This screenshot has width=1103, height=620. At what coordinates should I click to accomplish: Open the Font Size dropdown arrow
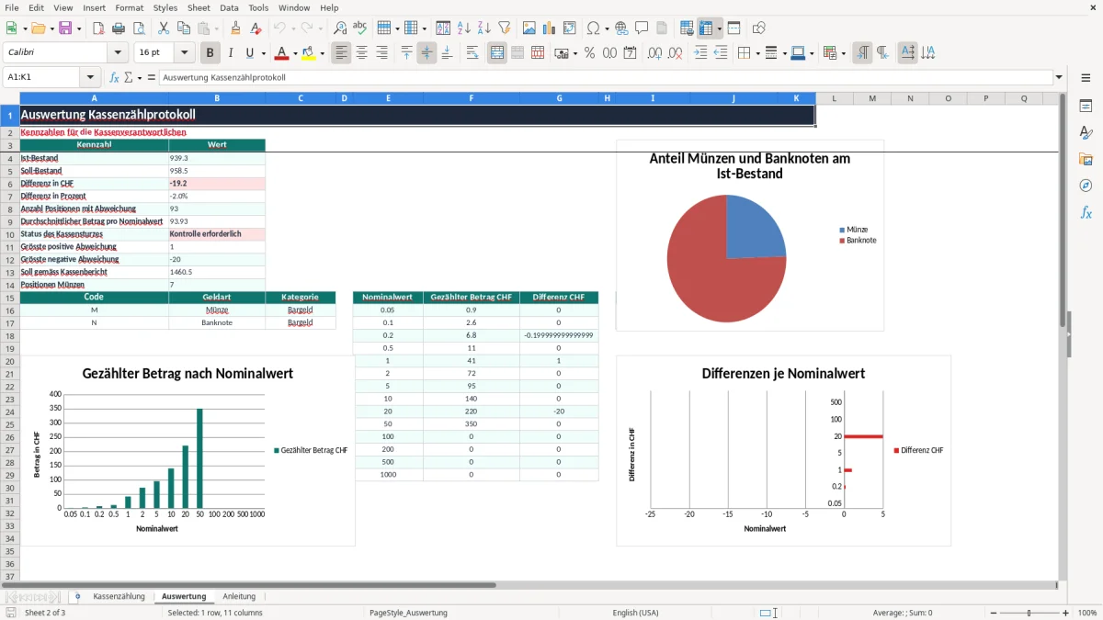185,53
